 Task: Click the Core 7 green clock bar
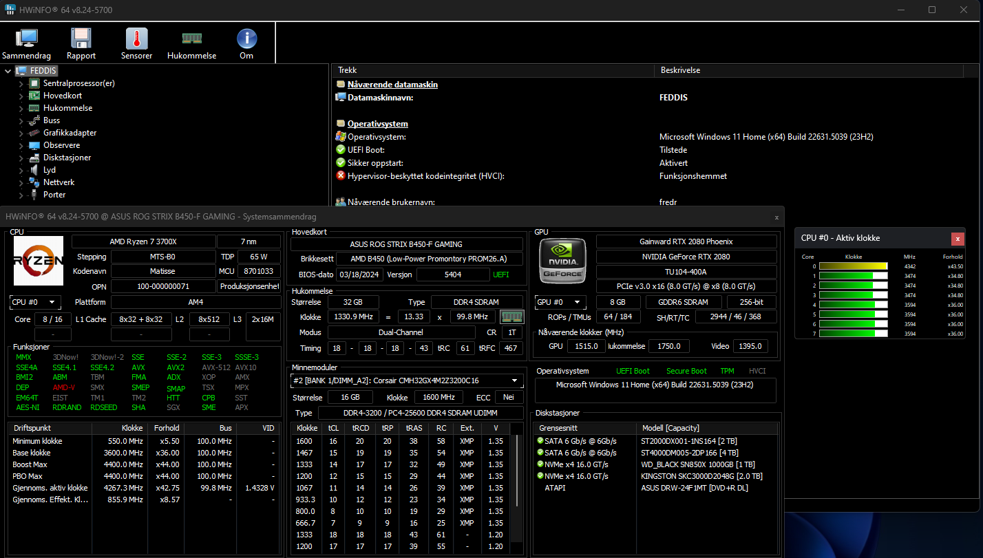tap(853, 334)
